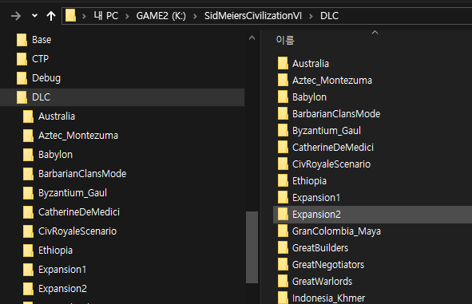Expand chevron after 내 PC in breadcrumb
This screenshot has width=472, height=304.
(127, 16)
